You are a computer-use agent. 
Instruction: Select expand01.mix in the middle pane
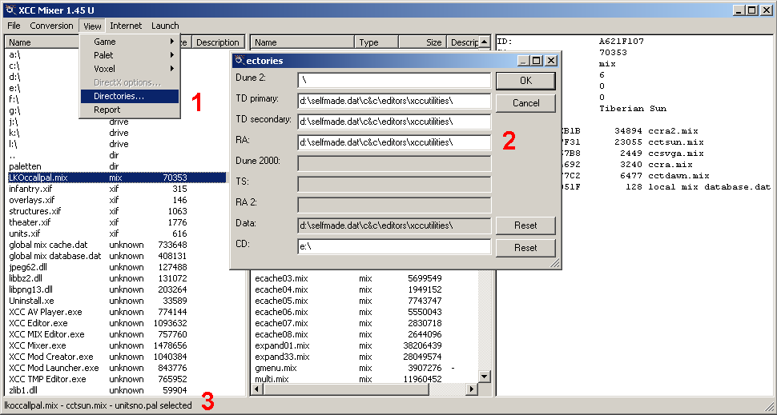point(282,345)
